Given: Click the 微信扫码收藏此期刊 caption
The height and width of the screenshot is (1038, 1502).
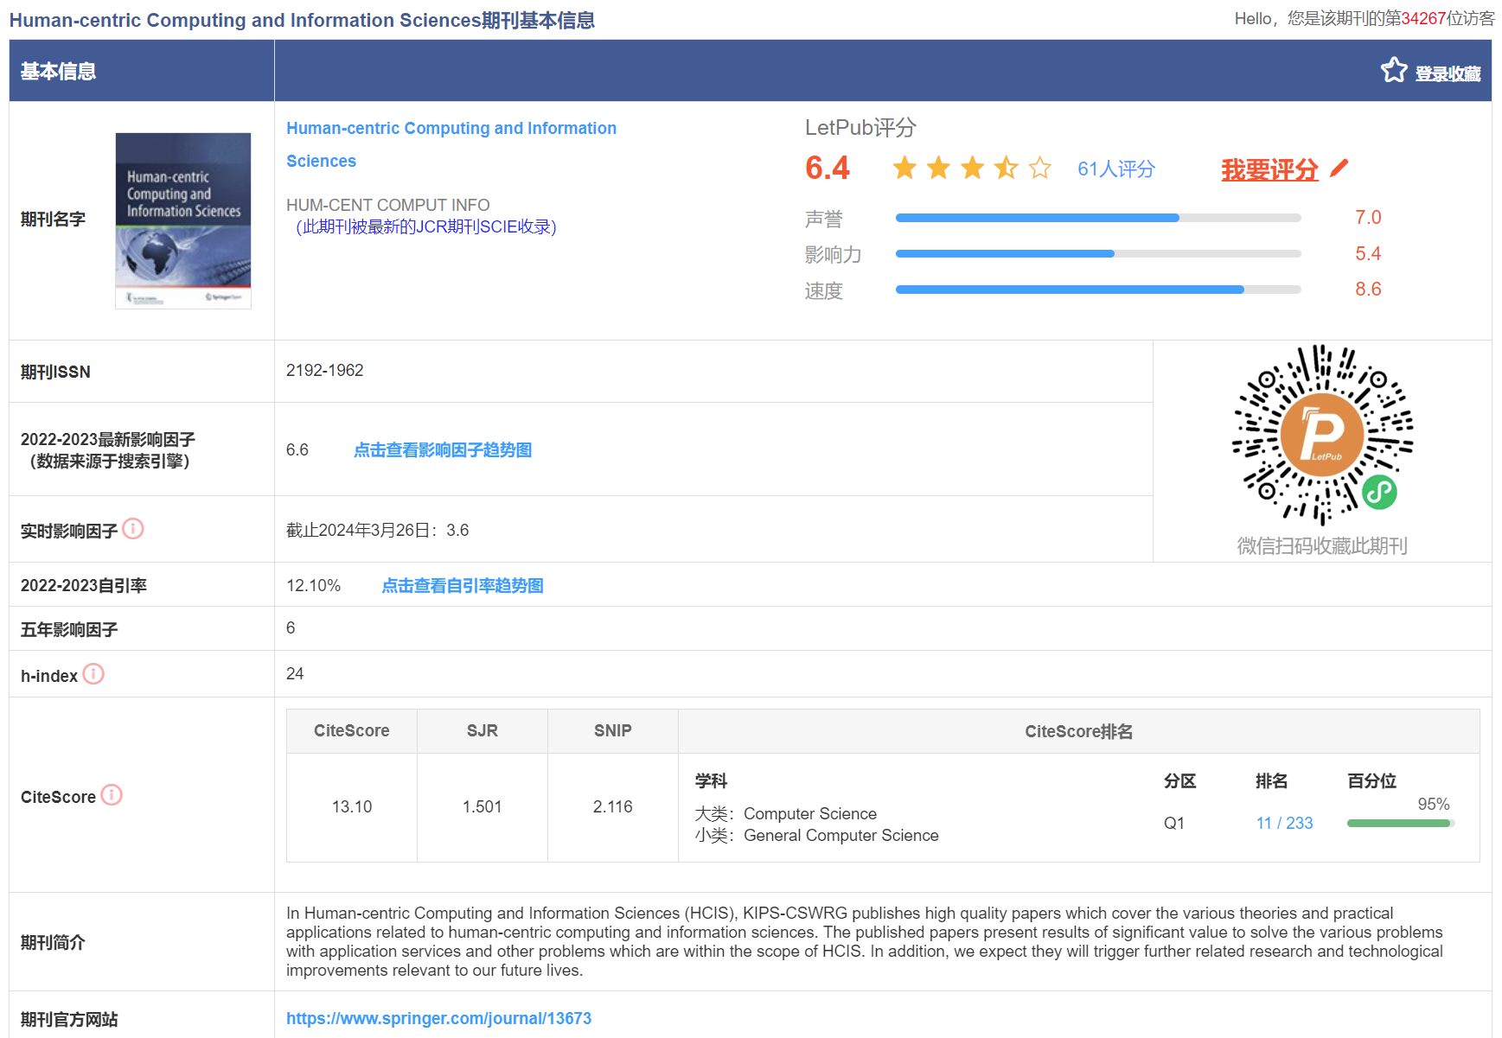Looking at the screenshot, I should click(1322, 546).
